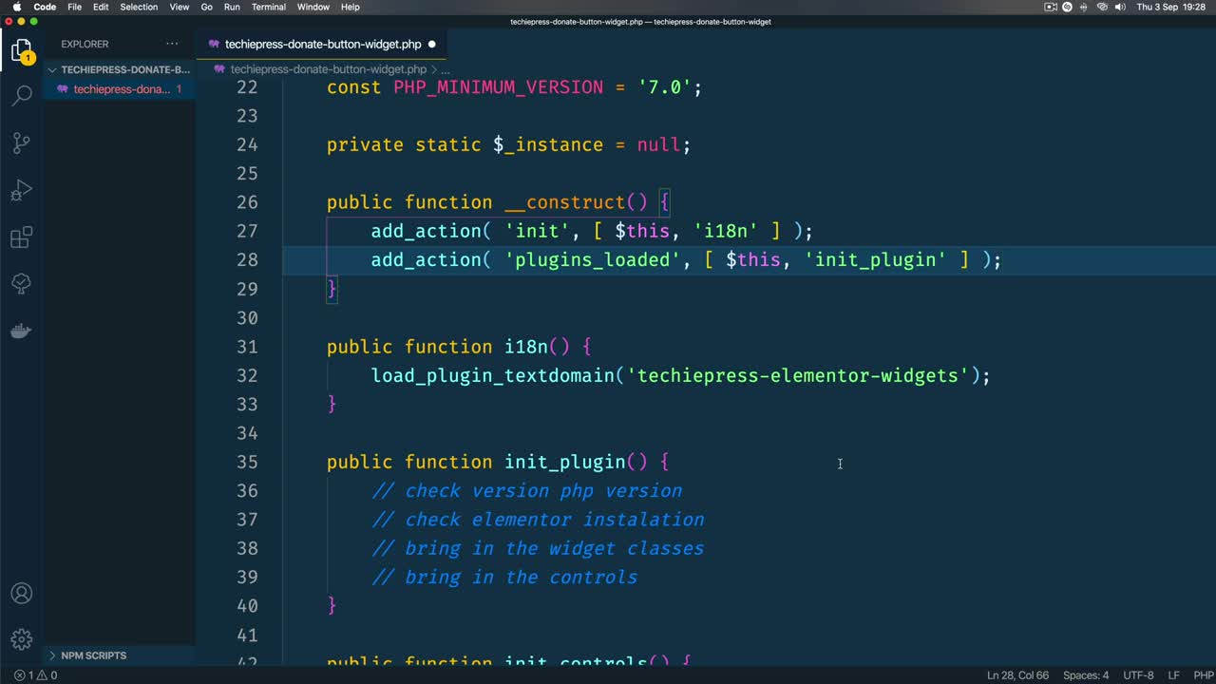Click Ln 28, Col 66 in the status bar
Screen dimensions: 1216x684
[x=1017, y=675]
